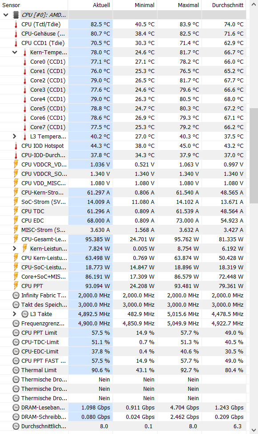Click the 95.385 W current value
Viewport: 258px width, 434px height.
(x=97, y=239)
